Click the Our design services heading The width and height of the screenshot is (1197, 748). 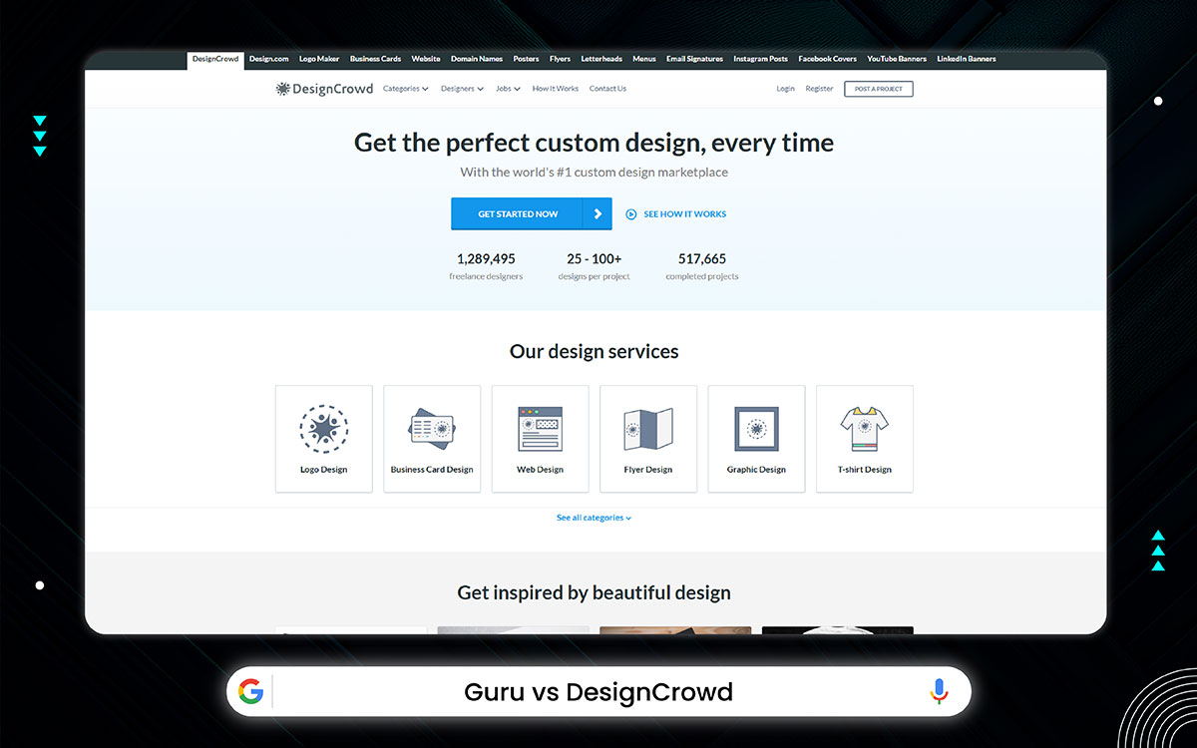[595, 352]
